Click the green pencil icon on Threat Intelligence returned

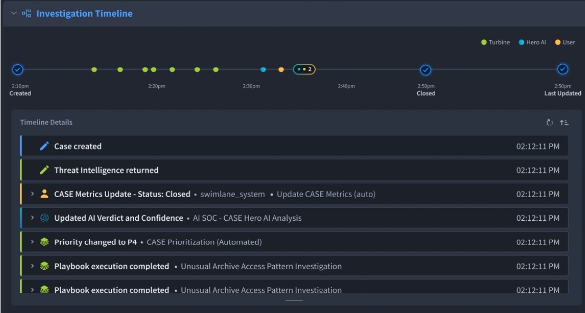pyautogui.click(x=44, y=170)
